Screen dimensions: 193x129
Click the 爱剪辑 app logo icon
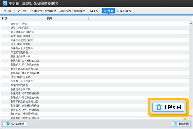click(x=5, y=3)
